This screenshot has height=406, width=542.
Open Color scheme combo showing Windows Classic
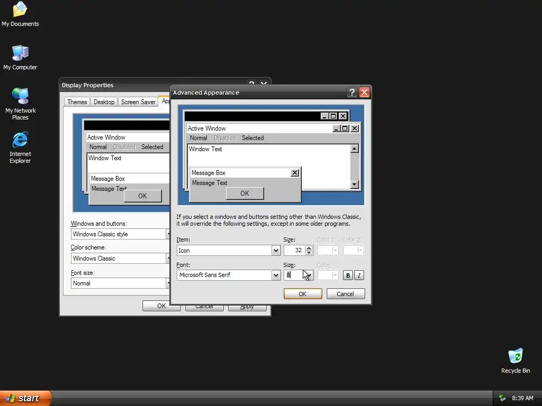[120, 258]
